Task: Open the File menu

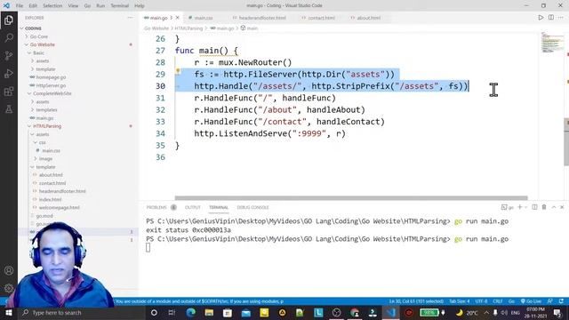Action: (20, 5)
